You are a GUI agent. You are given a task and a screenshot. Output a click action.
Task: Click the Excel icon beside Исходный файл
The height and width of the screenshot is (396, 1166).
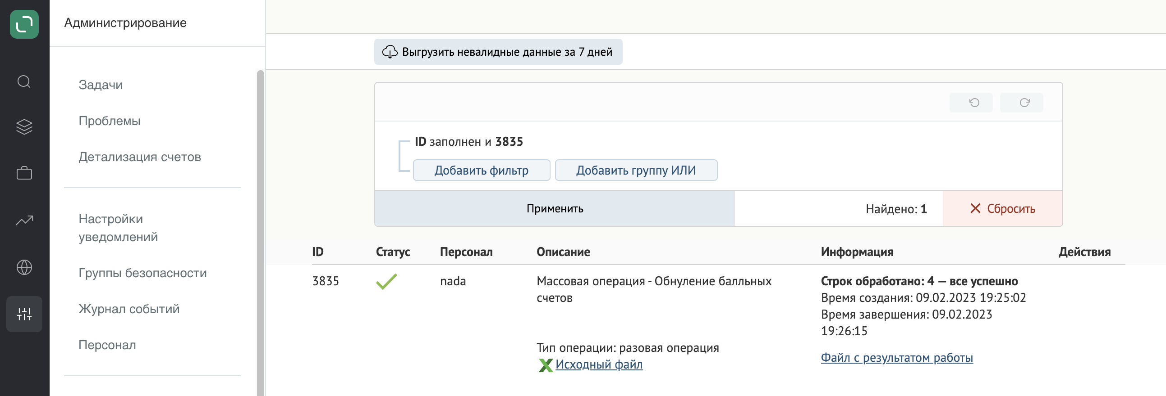point(546,365)
